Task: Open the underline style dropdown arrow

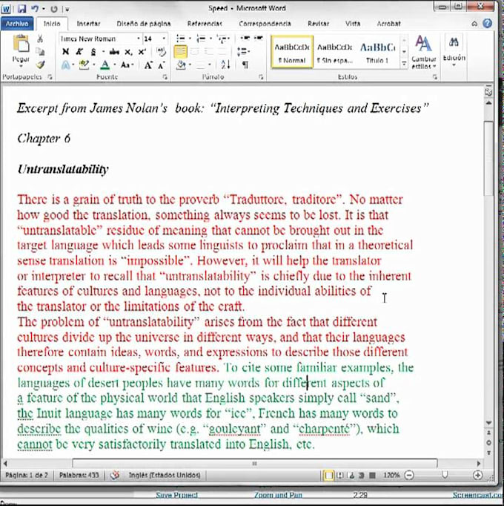Action: pyautogui.click(x=103, y=52)
